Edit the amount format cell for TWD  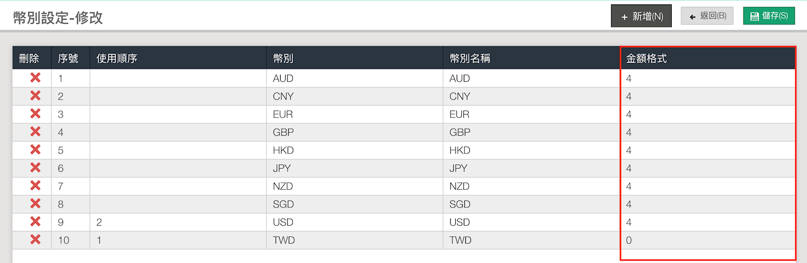708,240
